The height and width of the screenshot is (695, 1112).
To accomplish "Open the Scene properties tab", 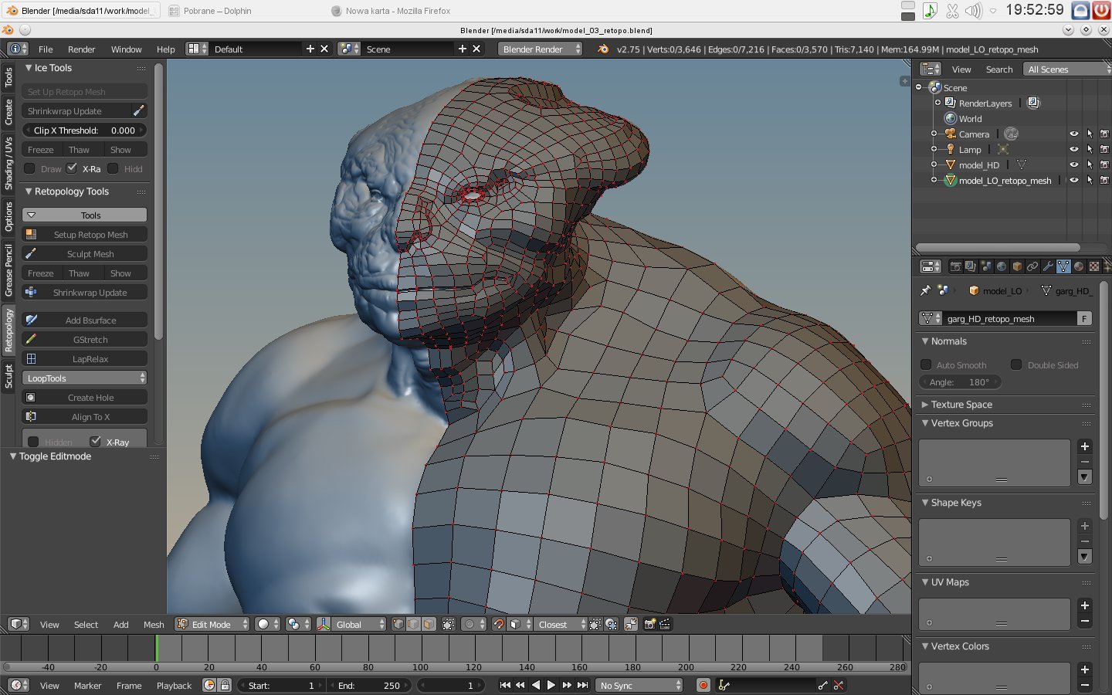I will pos(986,266).
